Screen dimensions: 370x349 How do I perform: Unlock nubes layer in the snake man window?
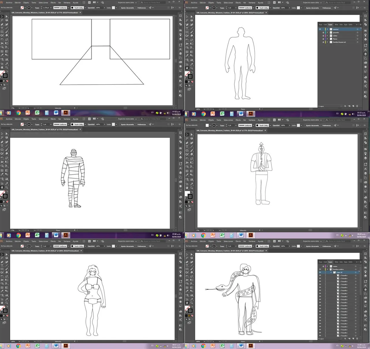[x=323, y=266]
